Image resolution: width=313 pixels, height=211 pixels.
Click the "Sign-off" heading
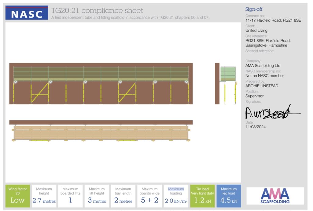click(254, 9)
